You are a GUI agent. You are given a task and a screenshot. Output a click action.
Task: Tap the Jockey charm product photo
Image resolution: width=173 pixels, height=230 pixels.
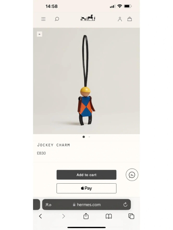pyautogui.click(x=86, y=81)
